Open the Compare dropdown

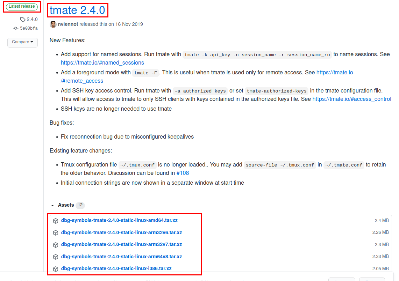tap(22, 42)
